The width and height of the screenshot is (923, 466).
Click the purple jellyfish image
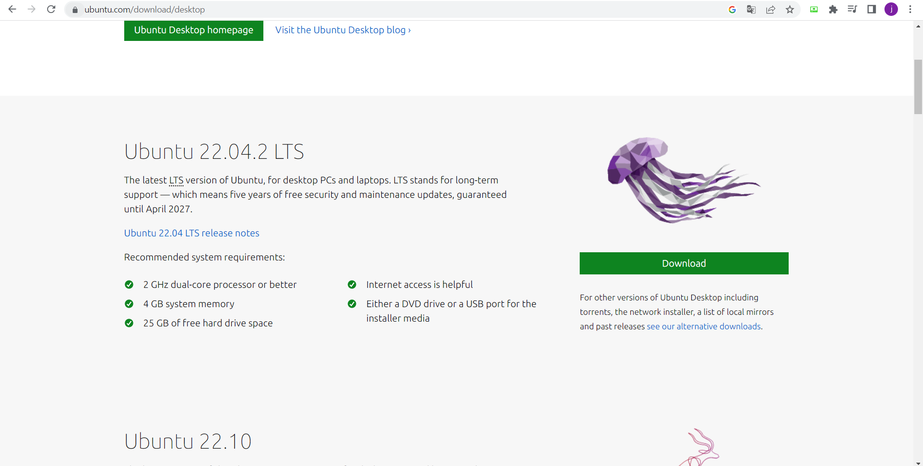[x=684, y=180]
